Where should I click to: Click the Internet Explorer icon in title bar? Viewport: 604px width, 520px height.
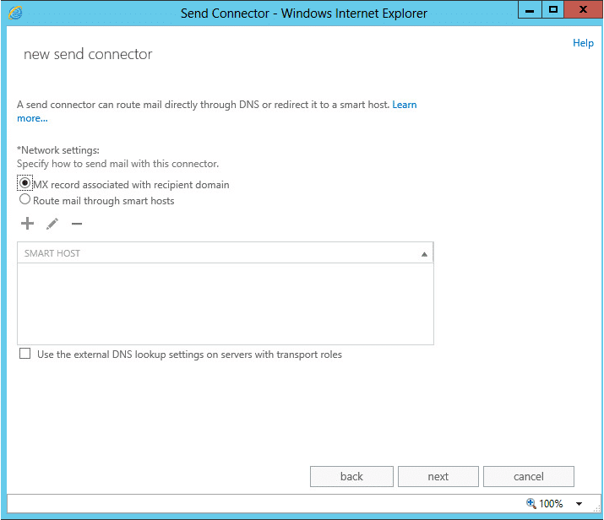(14, 13)
